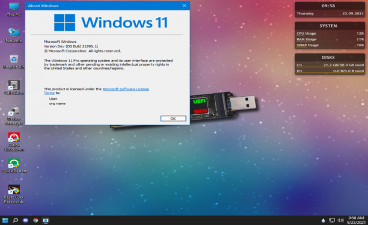
Task: Open the This PC desktop icon
Action: (x=14, y=10)
